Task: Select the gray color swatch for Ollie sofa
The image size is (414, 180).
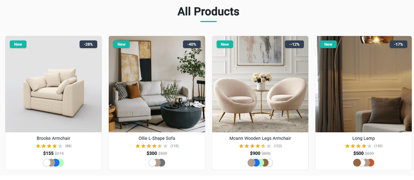Action: pos(162,163)
